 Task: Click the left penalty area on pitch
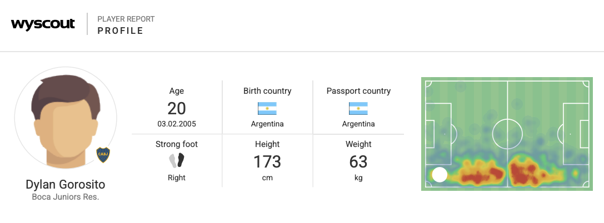pyautogui.click(x=438, y=133)
